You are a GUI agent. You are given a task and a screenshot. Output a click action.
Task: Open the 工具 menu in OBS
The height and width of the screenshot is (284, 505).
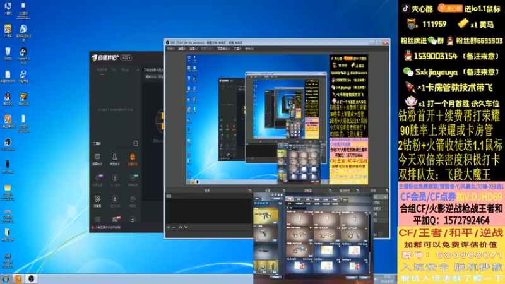click(x=238, y=49)
